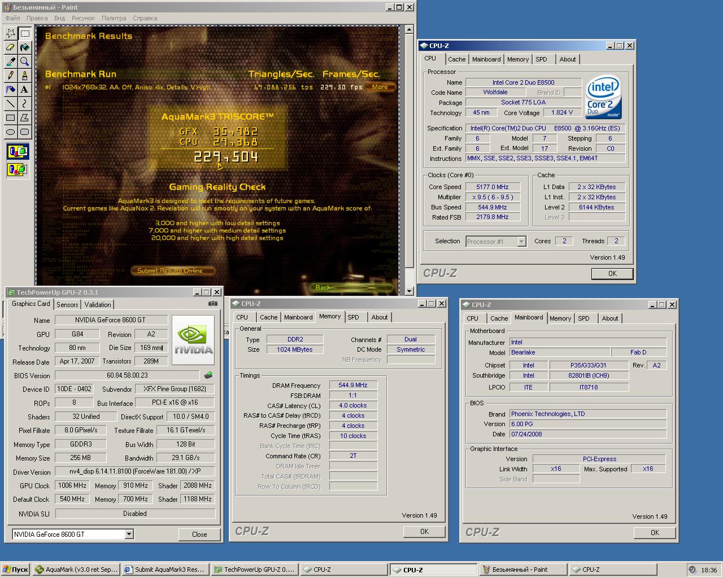Open the About tab in the CPU-Z processor window
The height and width of the screenshot is (578, 723).
pos(568,59)
